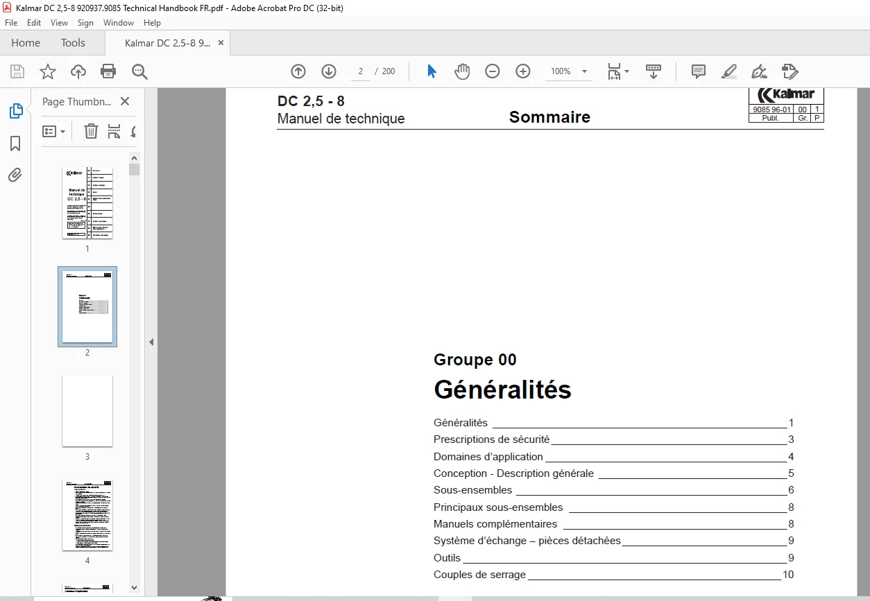Open the File menu

point(11,23)
